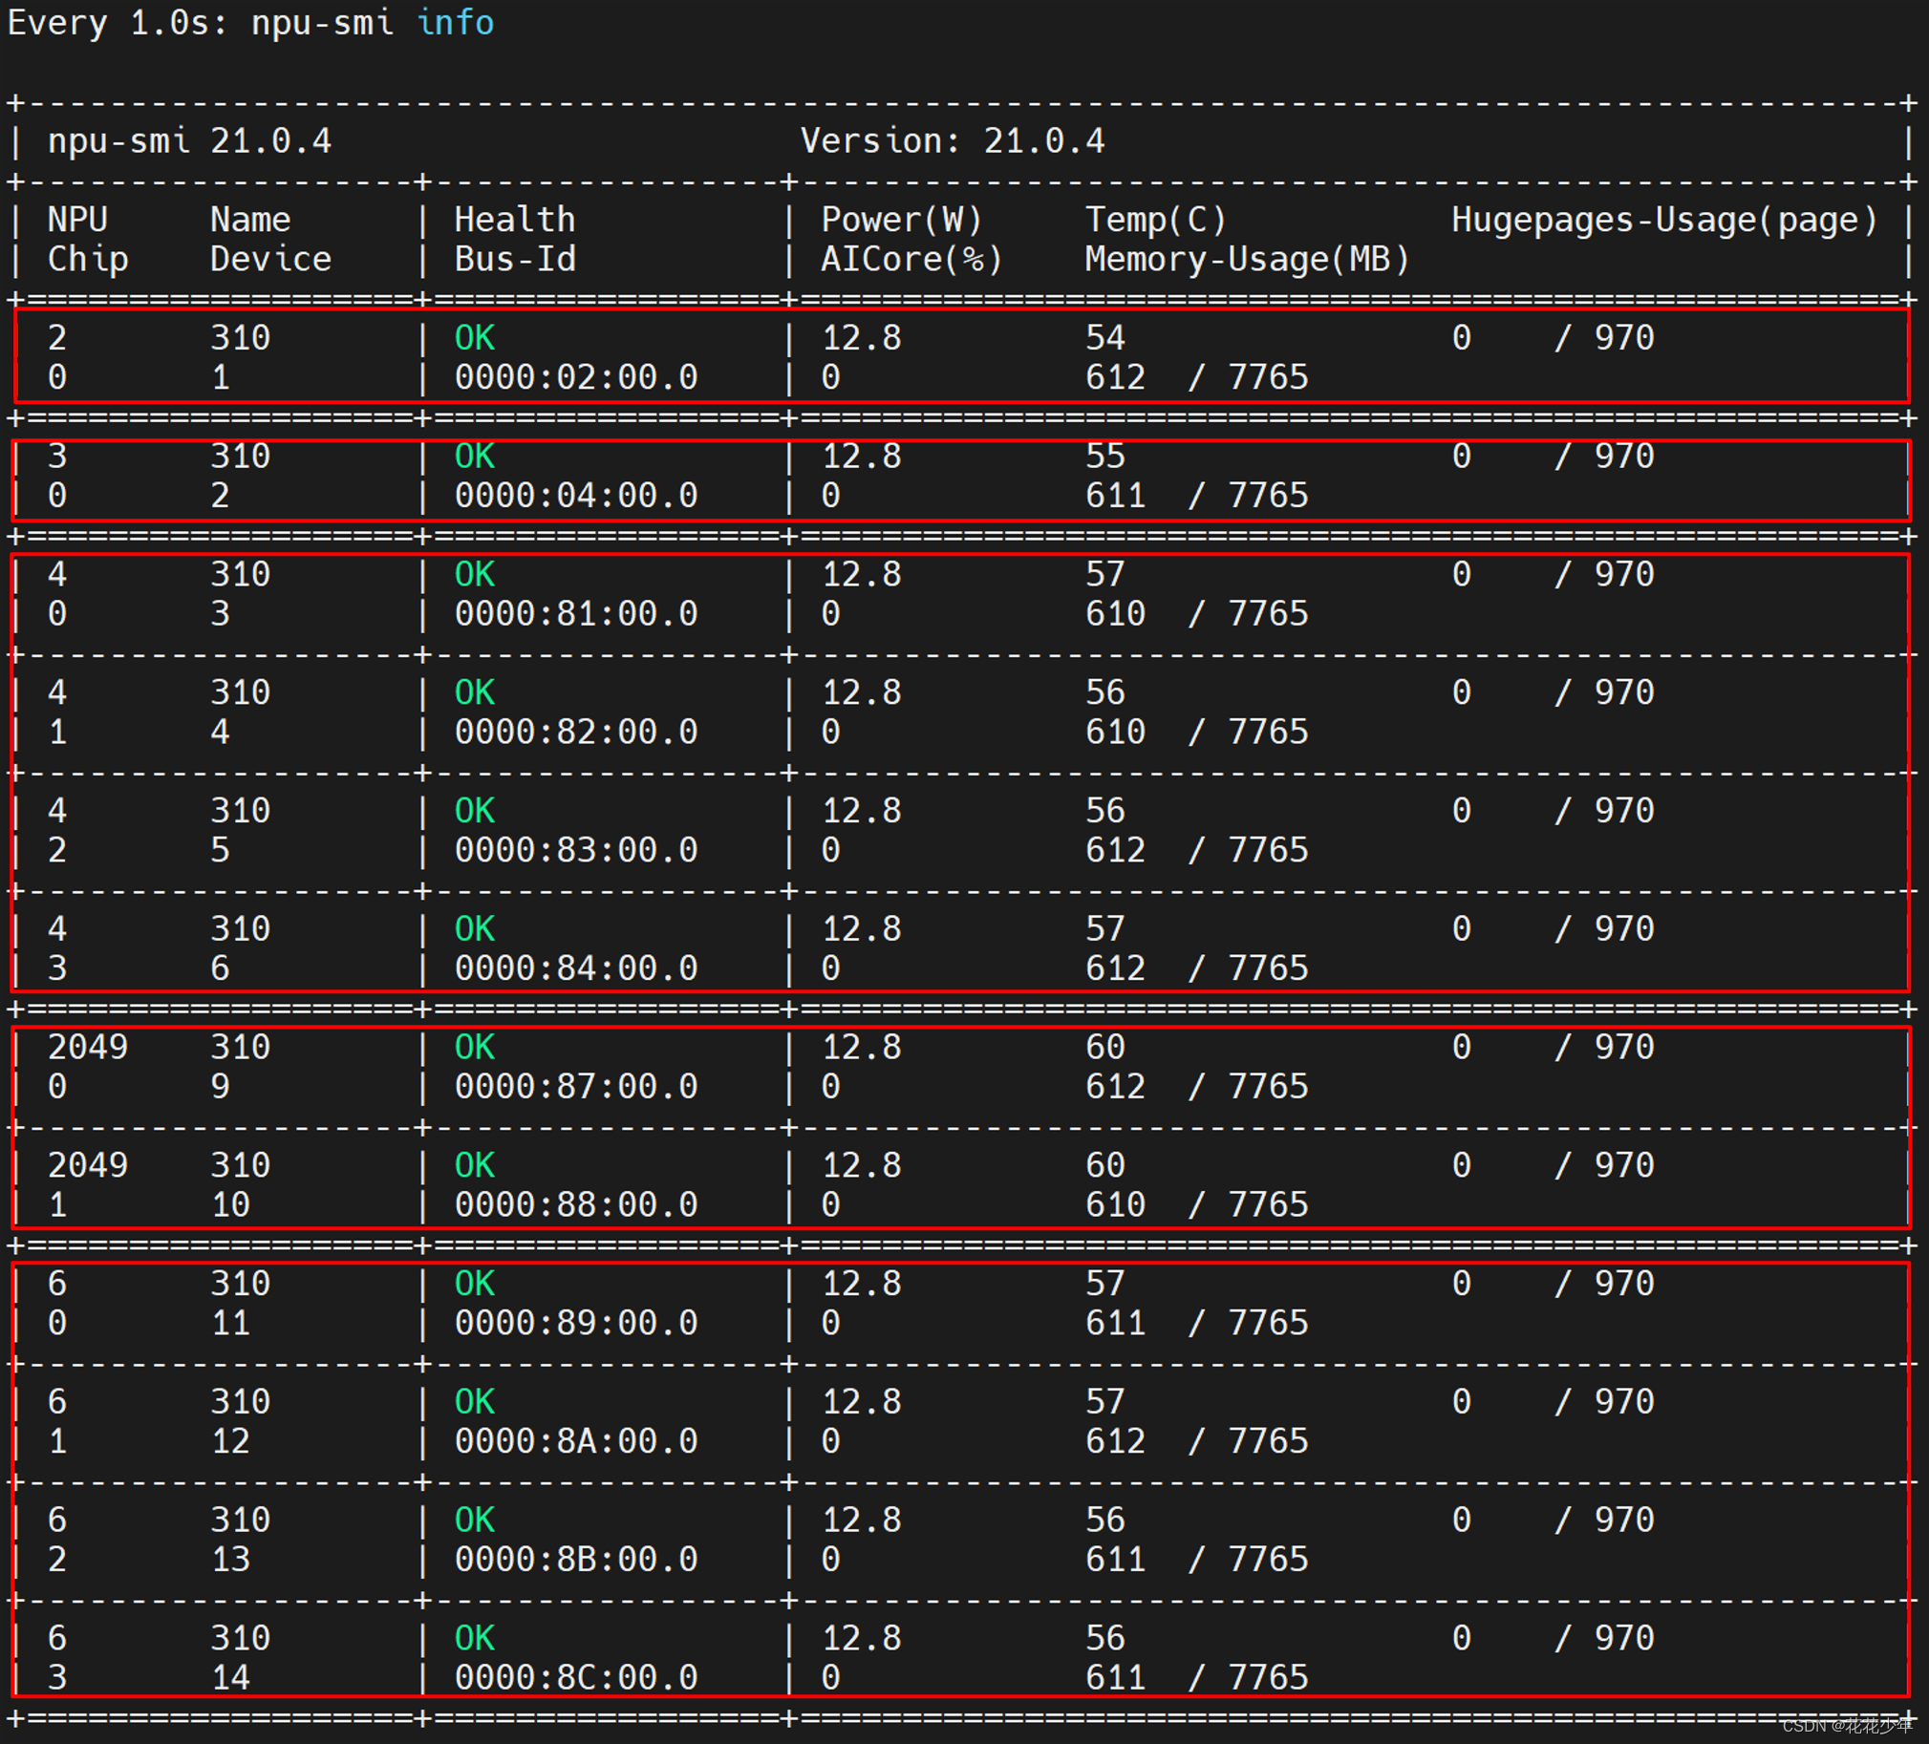The image size is (1929, 1744).
Task: Click the 'Version: 21.0.4' text
Action: pos(952,141)
